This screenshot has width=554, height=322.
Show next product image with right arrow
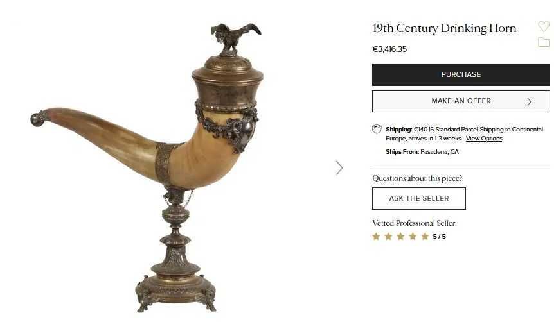[339, 168]
